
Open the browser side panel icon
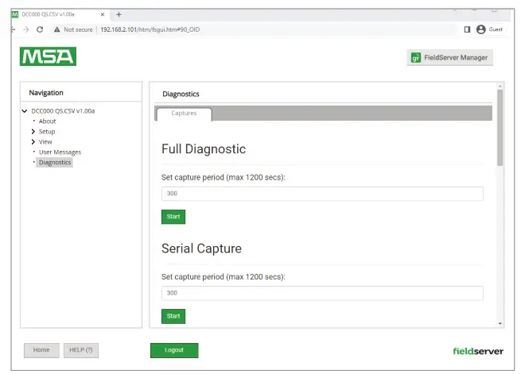click(467, 29)
